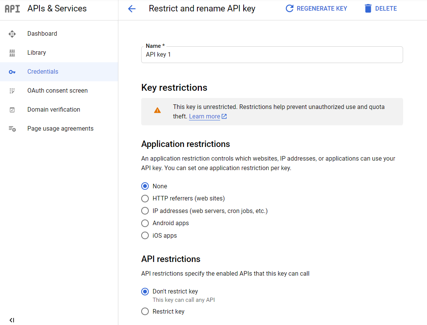Open the Learn more link

[205, 116]
